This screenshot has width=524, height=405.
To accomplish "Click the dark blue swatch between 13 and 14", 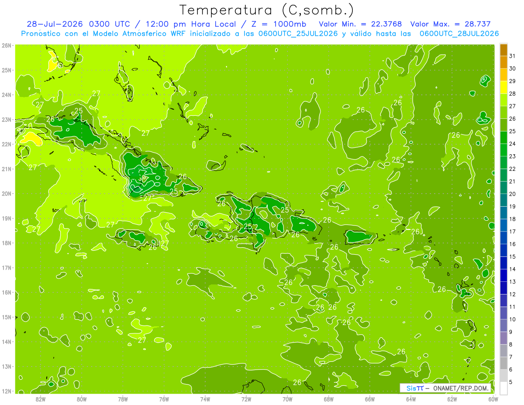I will coord(503,275).
